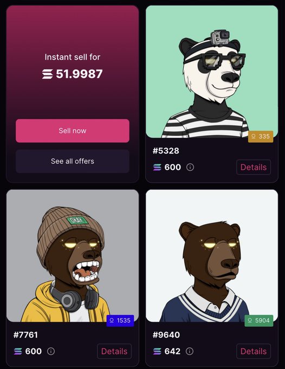Click Solana icon beside #9640 price

(x=157, y=351)
